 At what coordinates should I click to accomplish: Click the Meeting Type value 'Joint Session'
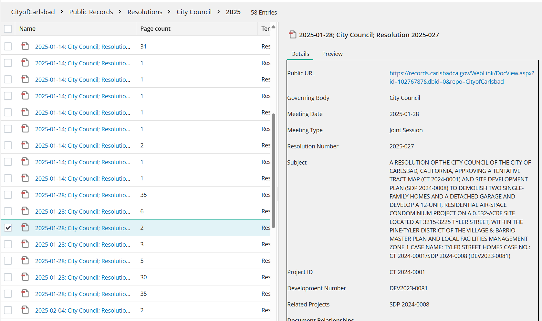pyautogui.click(x=406, y=130)
